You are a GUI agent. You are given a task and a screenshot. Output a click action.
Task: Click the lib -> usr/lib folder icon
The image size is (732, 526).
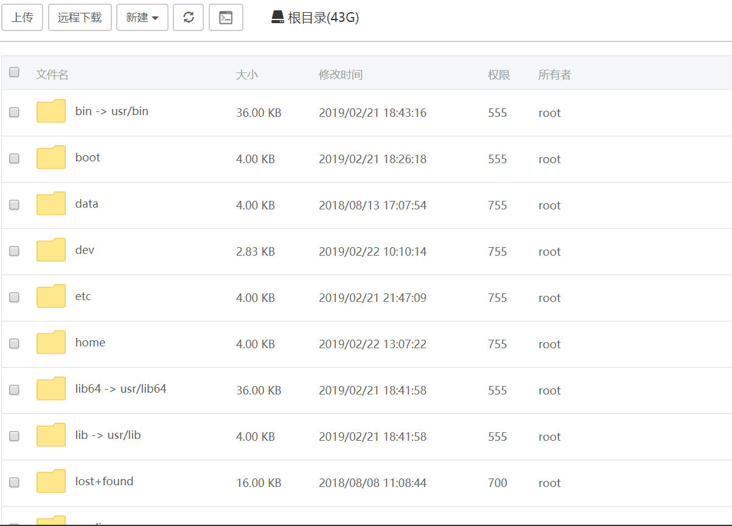51,435
